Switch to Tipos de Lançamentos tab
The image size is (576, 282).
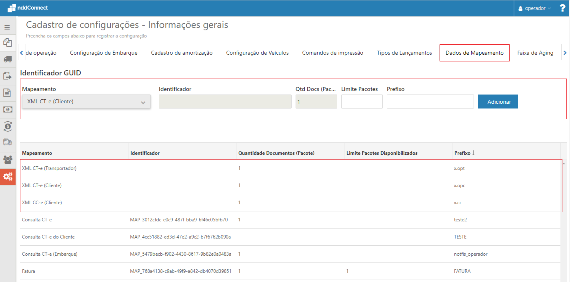pyautogui.click(x=404, y=53)
